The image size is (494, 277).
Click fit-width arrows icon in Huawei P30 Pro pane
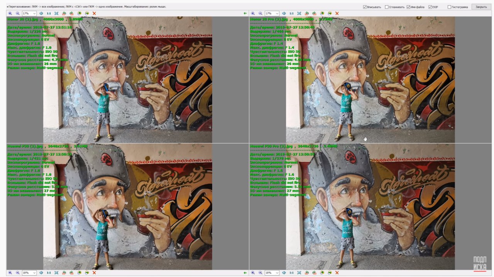[284, 272]
